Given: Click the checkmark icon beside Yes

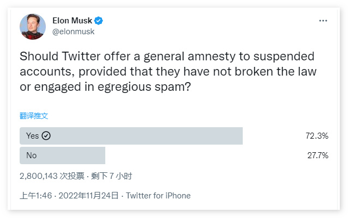Looking at the screenshot, I should click(46, 136).
